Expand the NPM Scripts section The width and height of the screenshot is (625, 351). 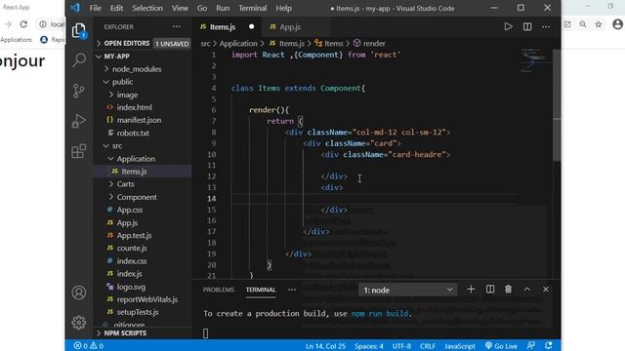[x=125, y=332]
